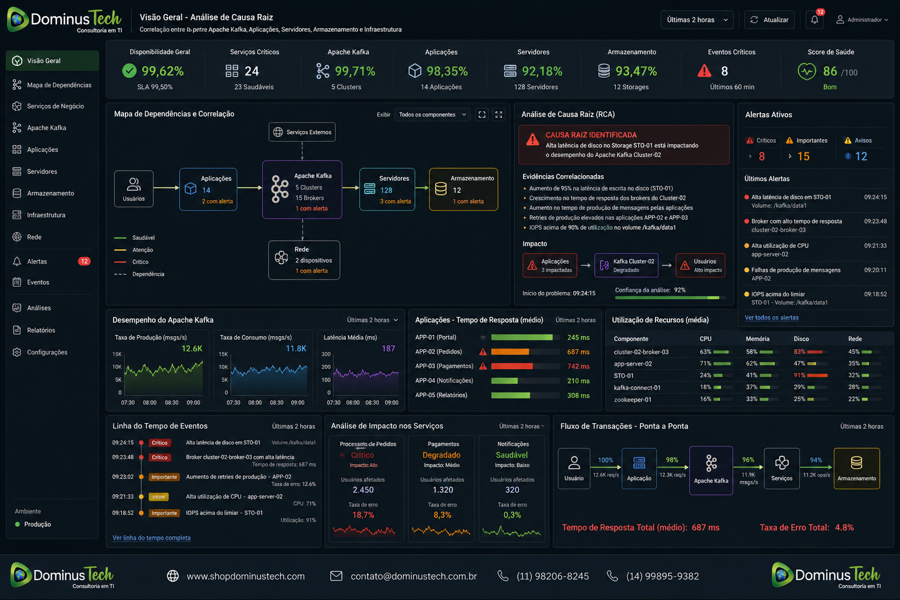Click the Infraestrutura sidebar icon
The image size is (900, 600).
coord(17,215)
